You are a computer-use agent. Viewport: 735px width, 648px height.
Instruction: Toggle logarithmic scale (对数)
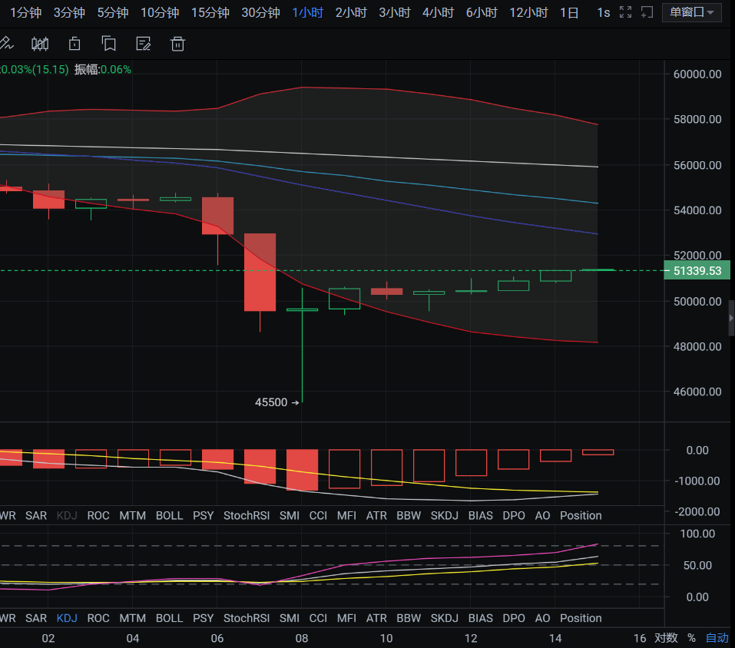[666, 638]
